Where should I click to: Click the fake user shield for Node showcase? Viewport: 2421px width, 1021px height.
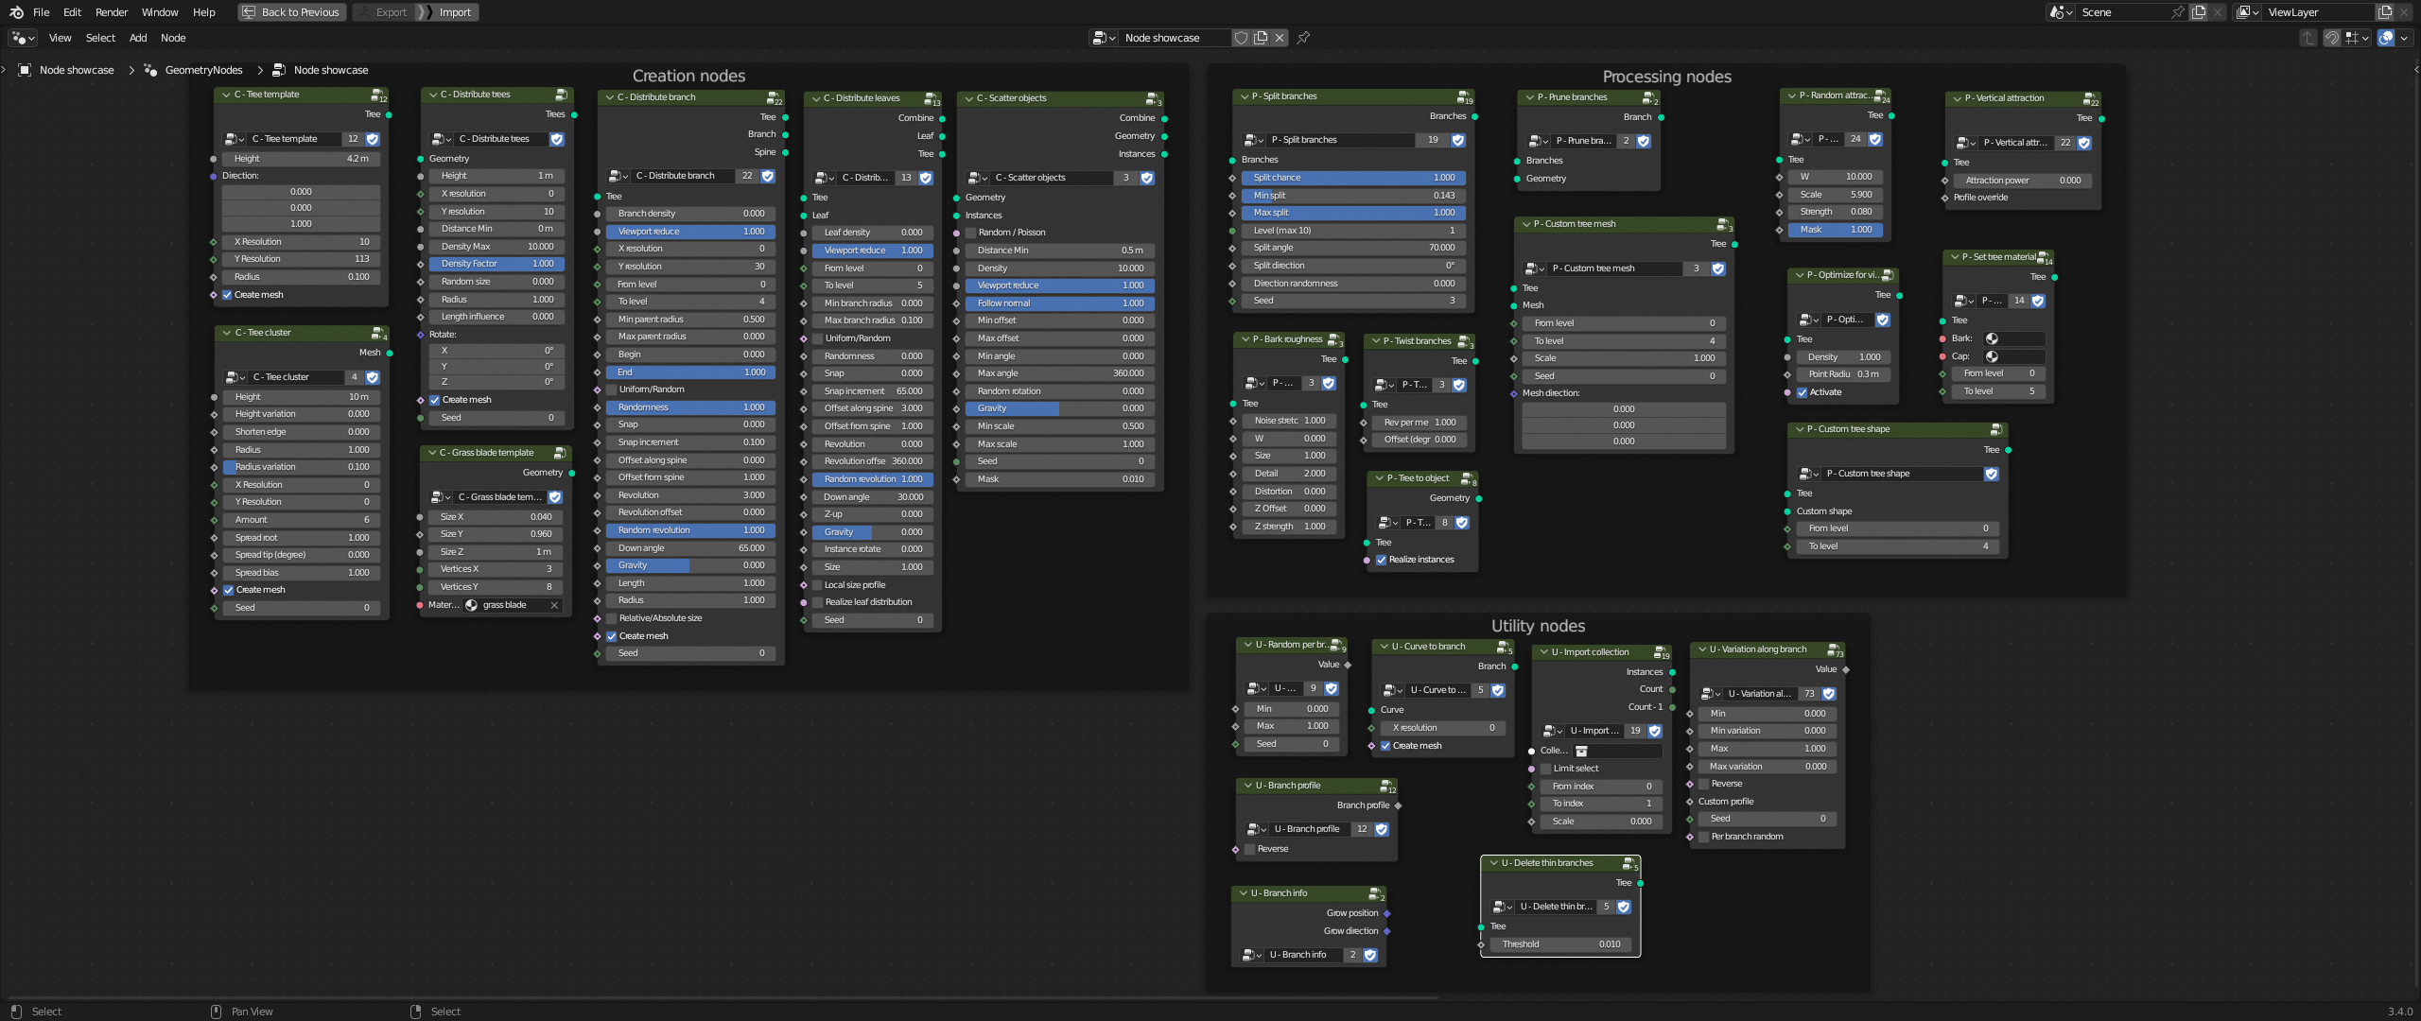(x=1242, y=38)
